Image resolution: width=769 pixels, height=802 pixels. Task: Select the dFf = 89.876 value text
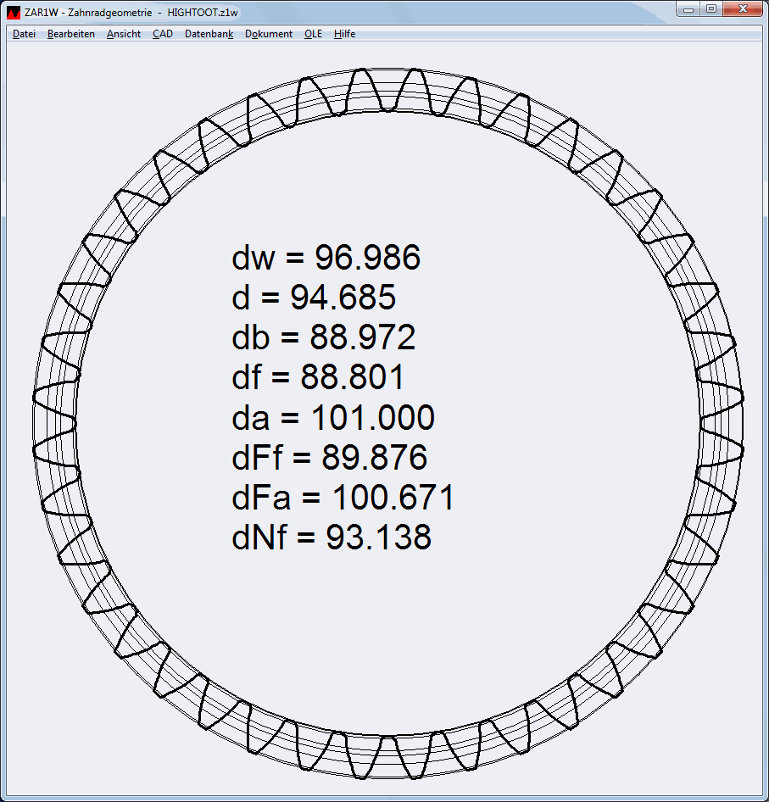click(x=374, y=458)
